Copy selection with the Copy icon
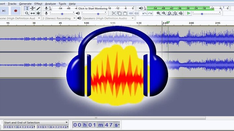The height and width of the screenshot is (131, 234). (119, 13)
